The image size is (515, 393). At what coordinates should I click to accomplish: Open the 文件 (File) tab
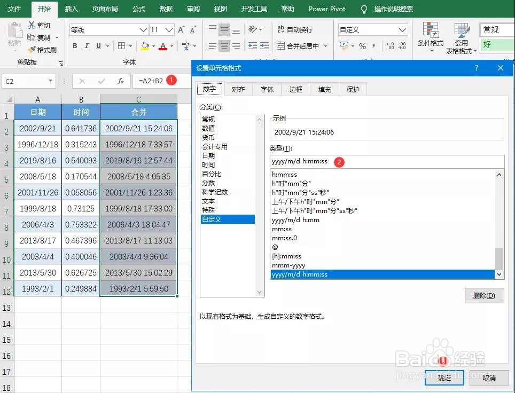(14, 9)
